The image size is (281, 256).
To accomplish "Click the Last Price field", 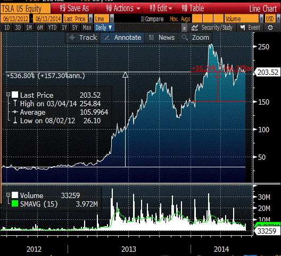I will tap(76, 19).
